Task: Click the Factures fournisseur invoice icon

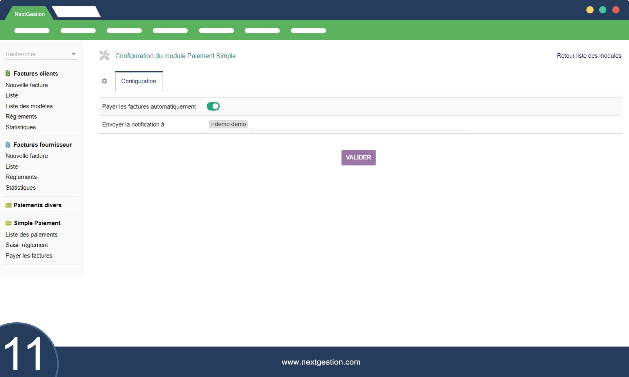Action: [8, 144]
